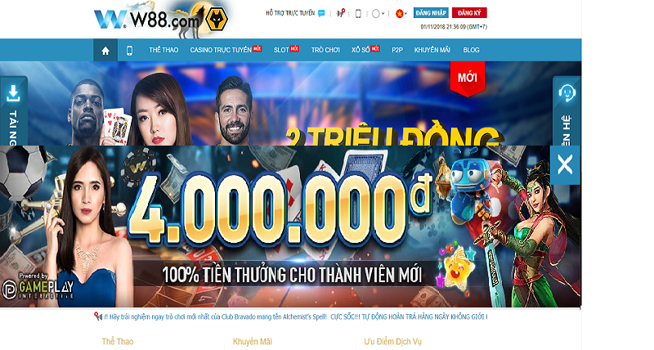Open the live support chat bubble icon

[321, 13]
